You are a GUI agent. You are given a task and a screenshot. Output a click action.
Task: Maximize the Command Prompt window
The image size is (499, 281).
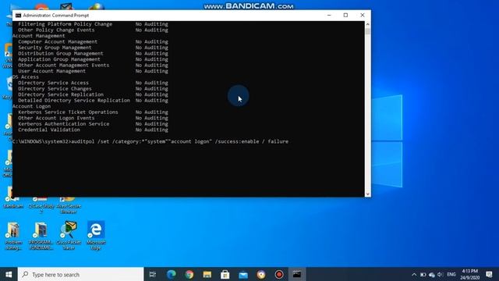point(345,15)
